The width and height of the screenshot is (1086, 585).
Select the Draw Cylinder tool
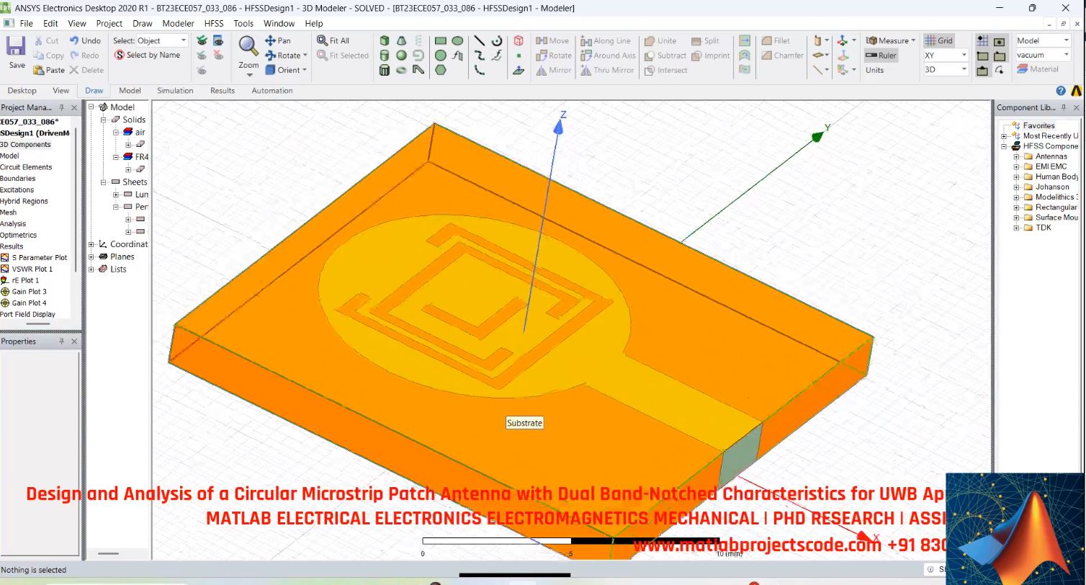(x=385, y=55)
